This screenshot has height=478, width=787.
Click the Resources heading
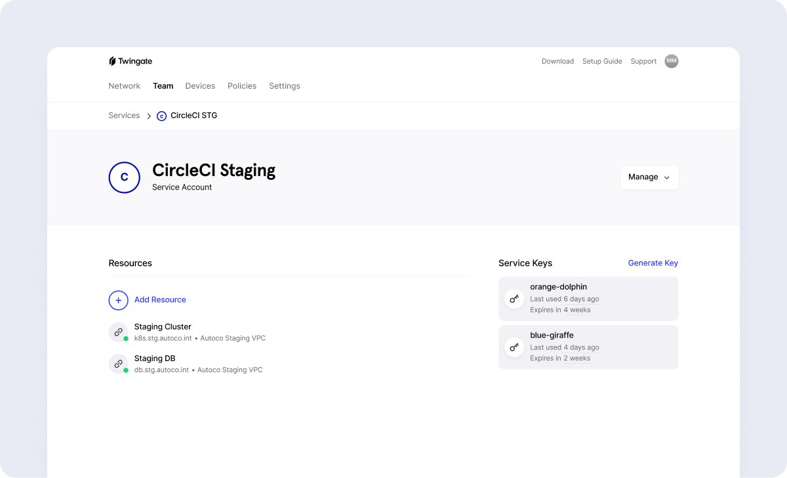tap(131, 263)
